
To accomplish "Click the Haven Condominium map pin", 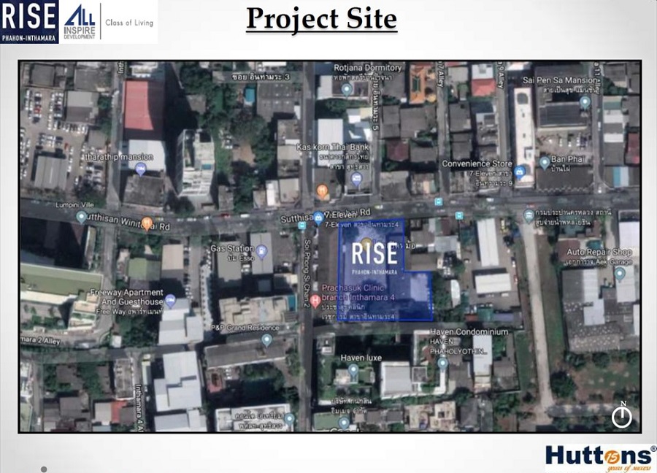I will click(x=442, y=362).
